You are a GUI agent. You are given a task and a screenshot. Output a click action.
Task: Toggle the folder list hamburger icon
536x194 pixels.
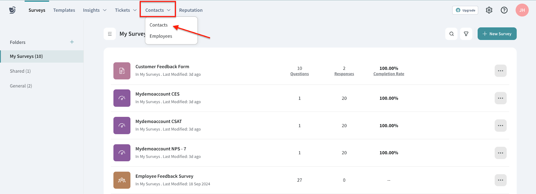click(110, 34)
